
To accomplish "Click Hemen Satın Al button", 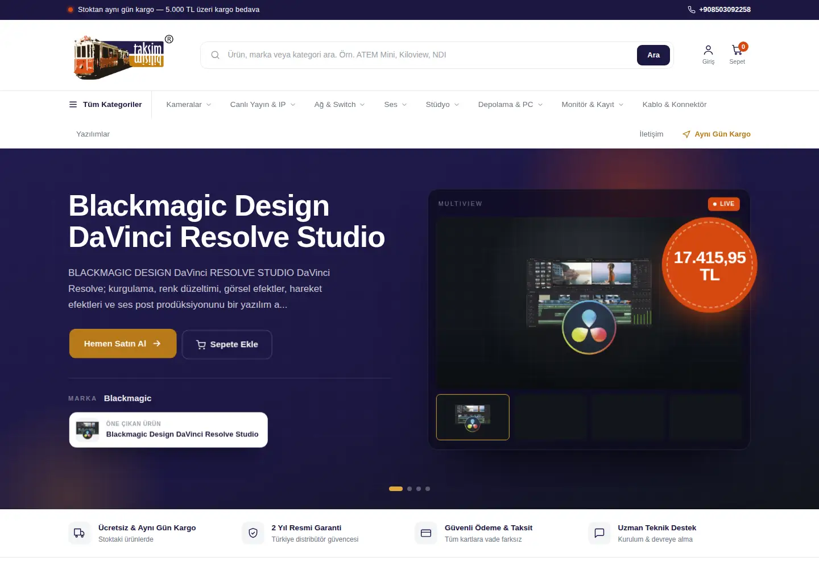I will tap(123, 344).
